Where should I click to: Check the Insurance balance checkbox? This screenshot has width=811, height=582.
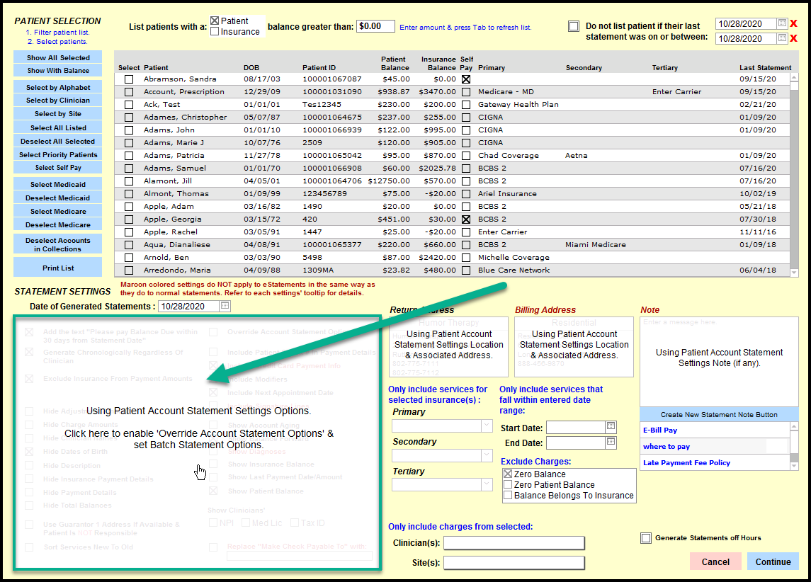point(215,32)
